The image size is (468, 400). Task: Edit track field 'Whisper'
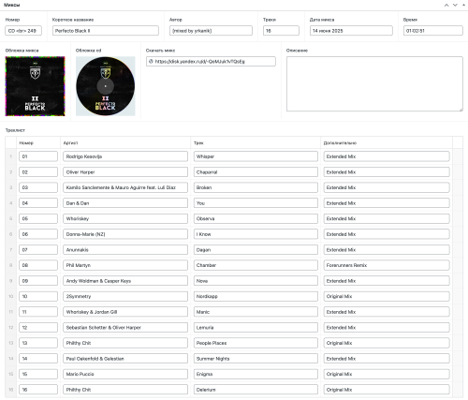point(256,156)
